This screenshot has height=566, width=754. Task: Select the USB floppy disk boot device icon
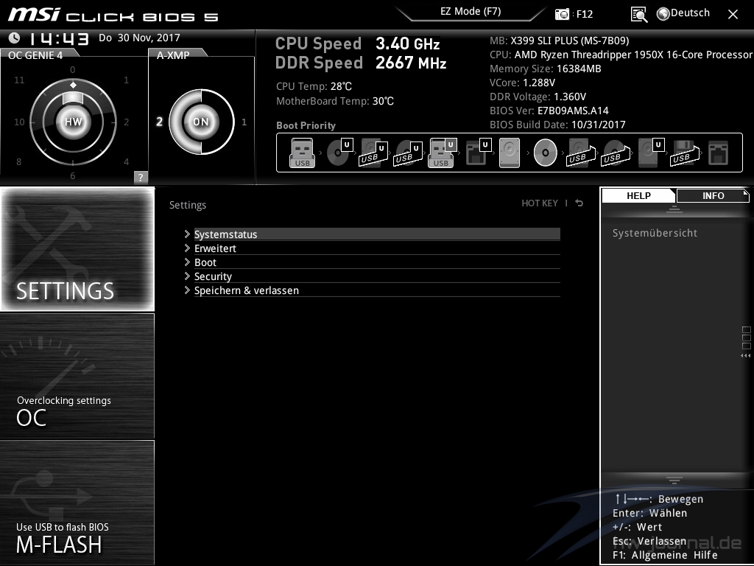684,153
